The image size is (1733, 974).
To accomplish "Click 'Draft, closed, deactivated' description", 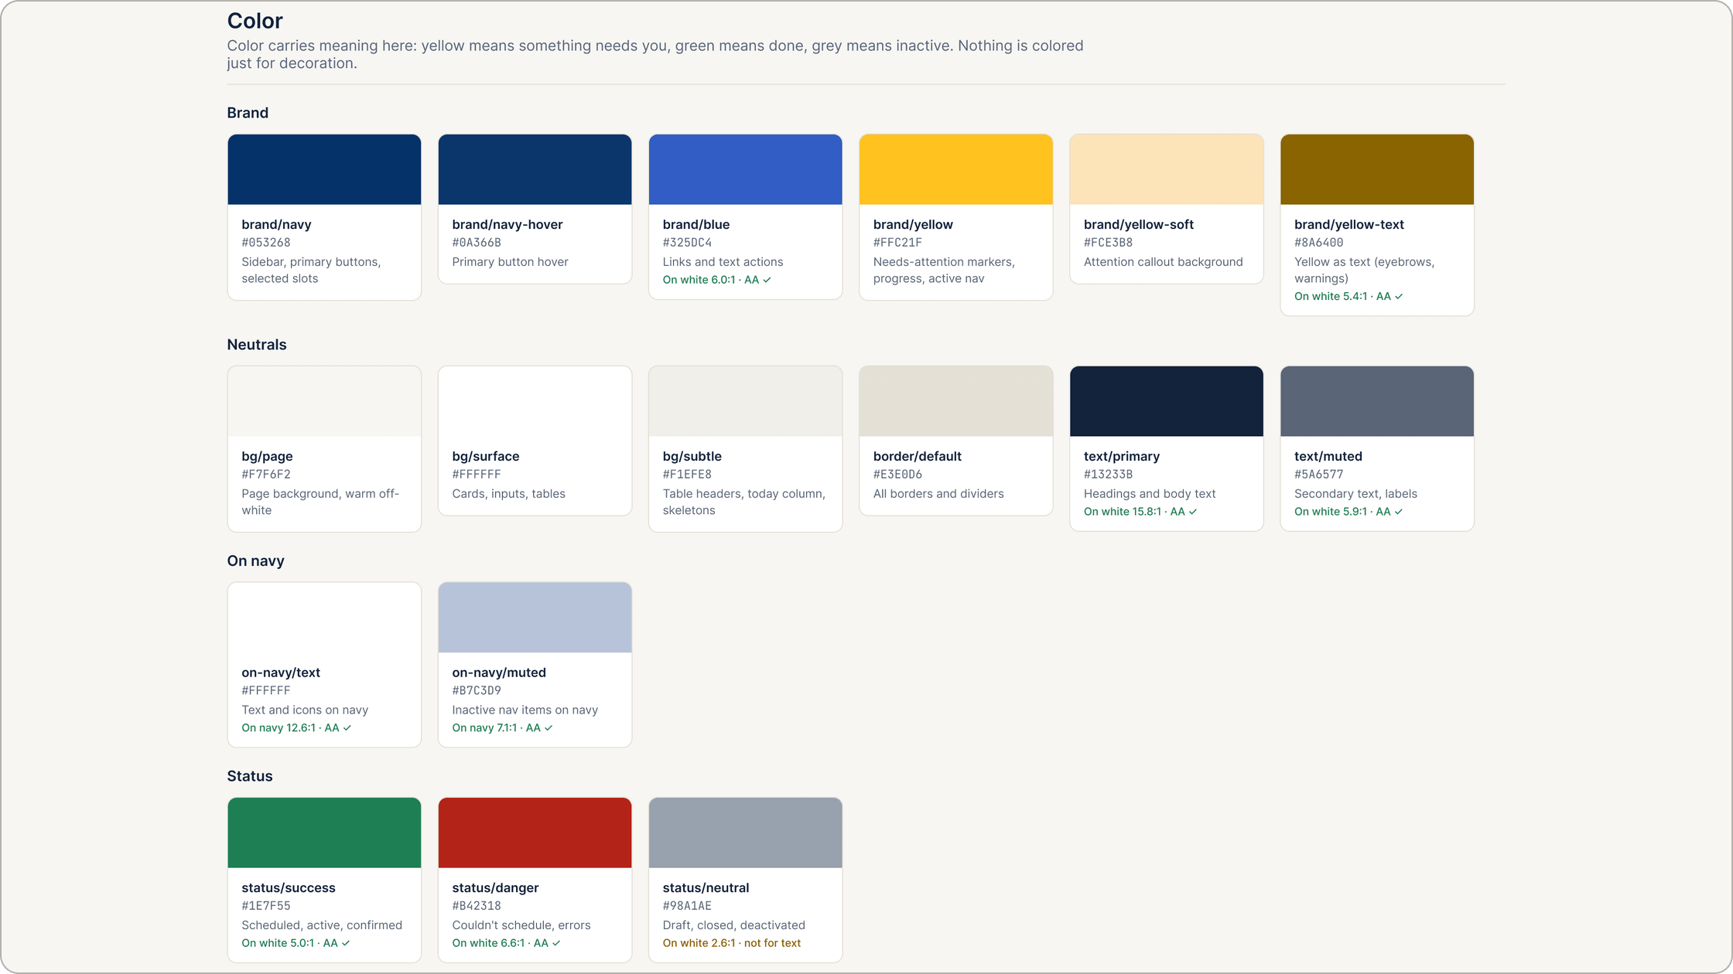I will (733, 925).
